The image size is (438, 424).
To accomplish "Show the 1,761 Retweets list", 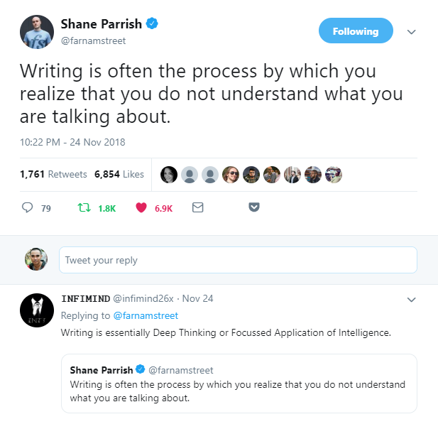I will [53, 174].
